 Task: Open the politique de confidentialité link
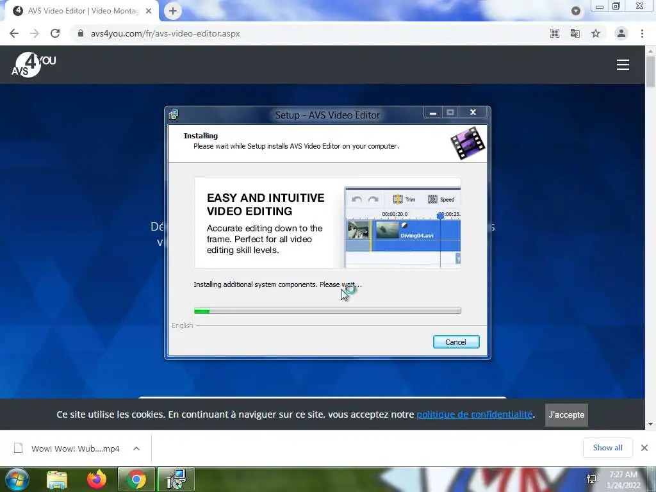click(x=475, y=414)
